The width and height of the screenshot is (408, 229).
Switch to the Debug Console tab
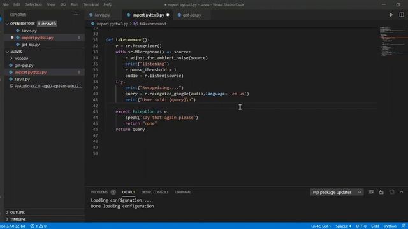coord(155,192)
